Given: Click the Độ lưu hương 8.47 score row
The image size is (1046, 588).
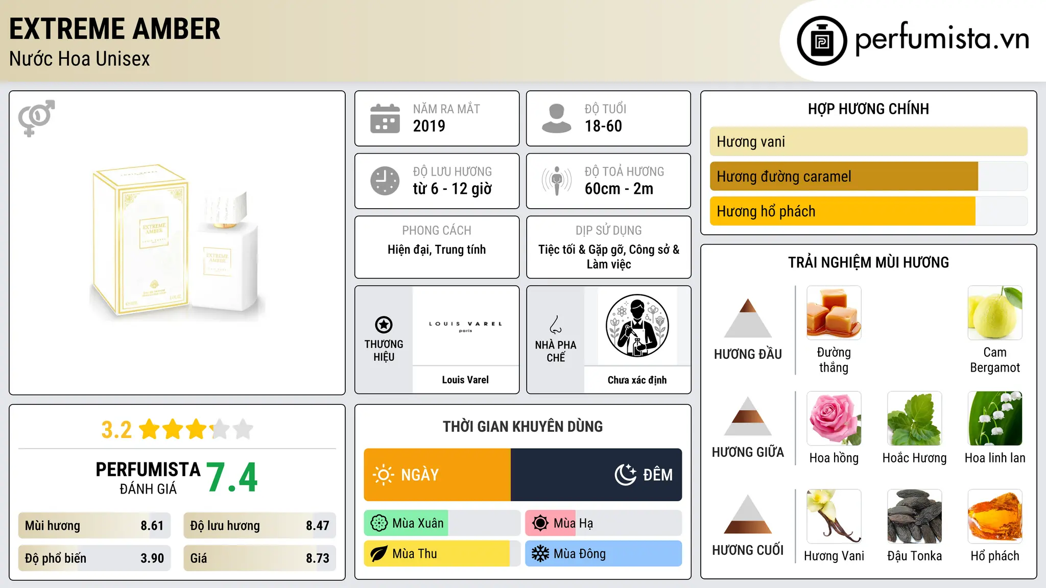Looking at the screenshot, I should click(259, 526).
